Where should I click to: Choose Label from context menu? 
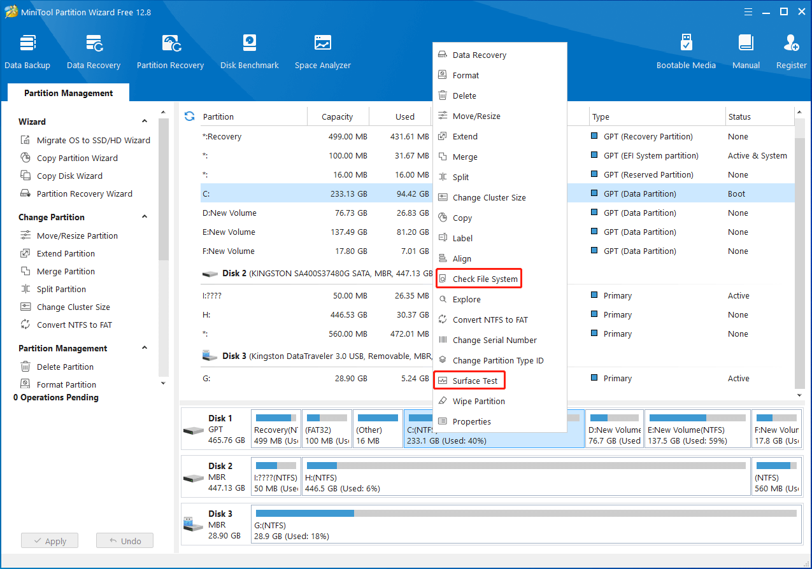[x=500, y=238]
